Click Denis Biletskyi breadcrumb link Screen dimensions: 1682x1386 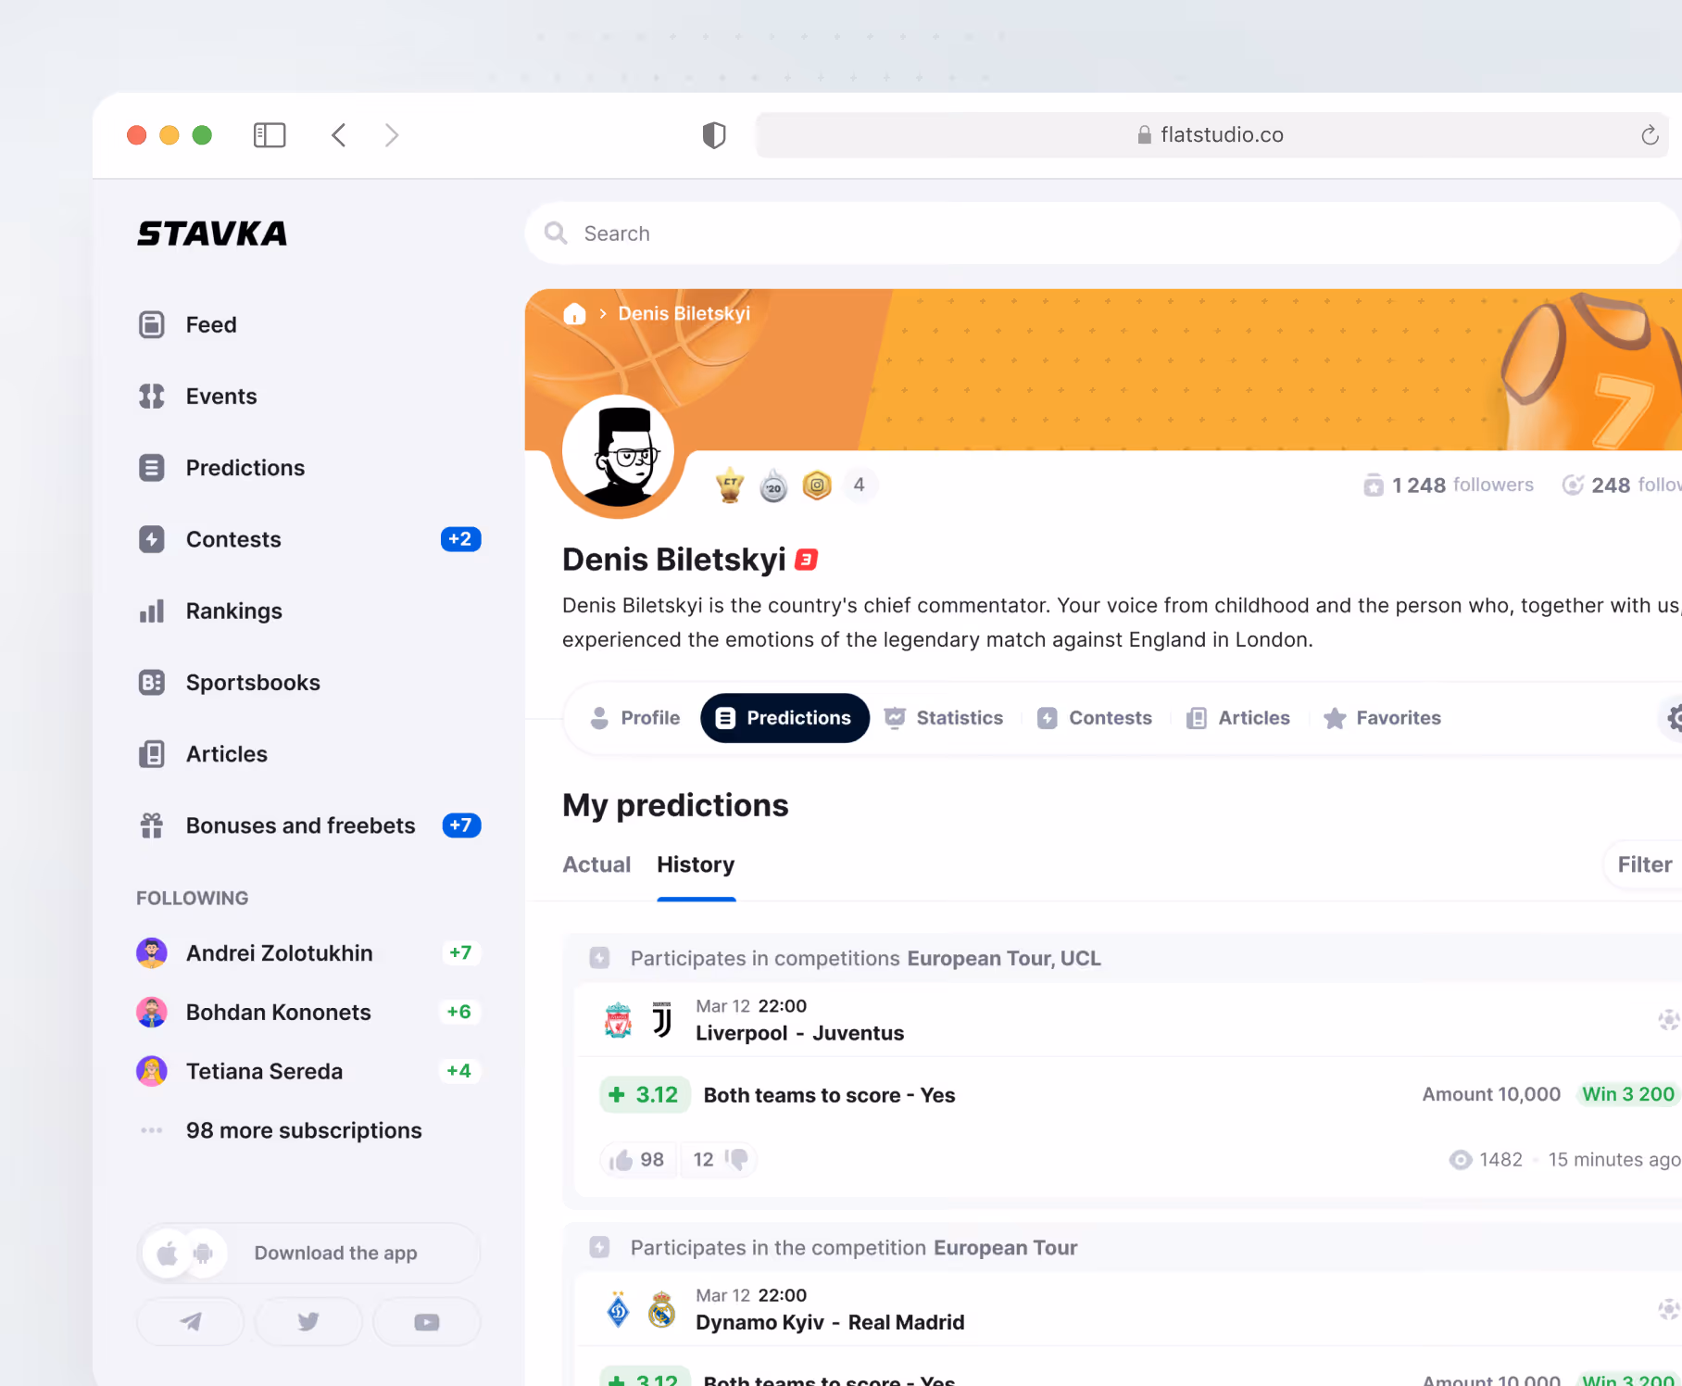click(684, 314)
